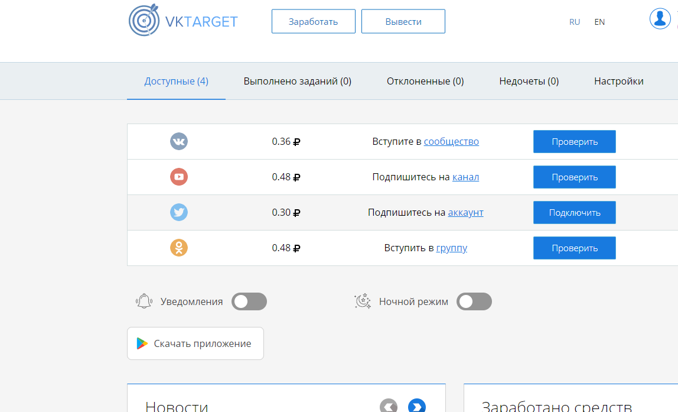This screenshot has width=678, height=412.
Task: Click the 0.36 ₽ reward value
Action: (286, 141)
